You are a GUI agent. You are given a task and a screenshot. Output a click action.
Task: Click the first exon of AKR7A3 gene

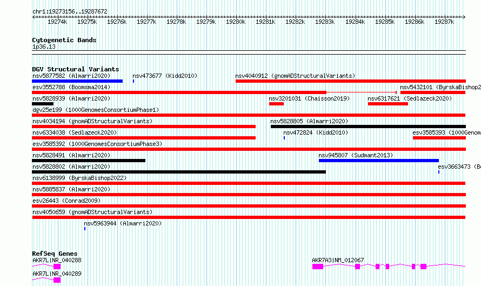(318, 267)
